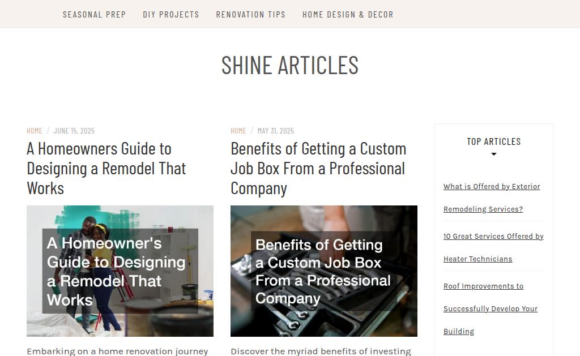Click the Shine Articles site title
This screenshot has height=356, width=580.
click(x=290, y=65)
